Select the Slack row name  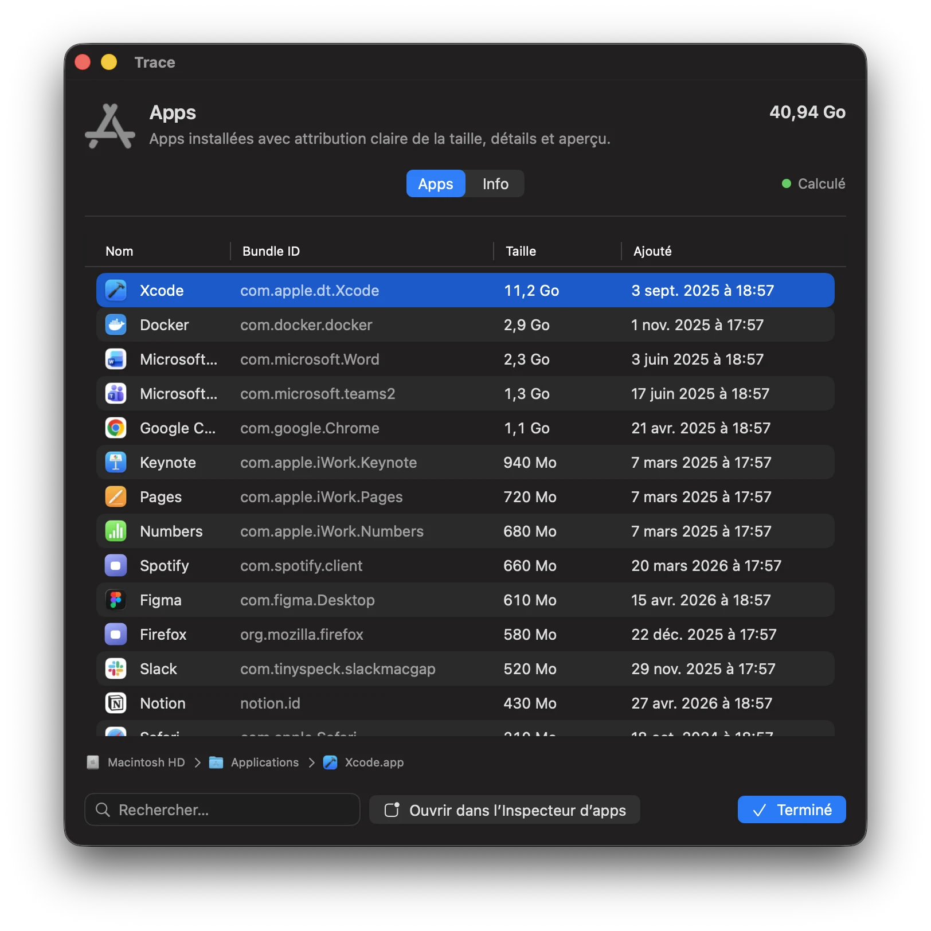pos(159,669)
